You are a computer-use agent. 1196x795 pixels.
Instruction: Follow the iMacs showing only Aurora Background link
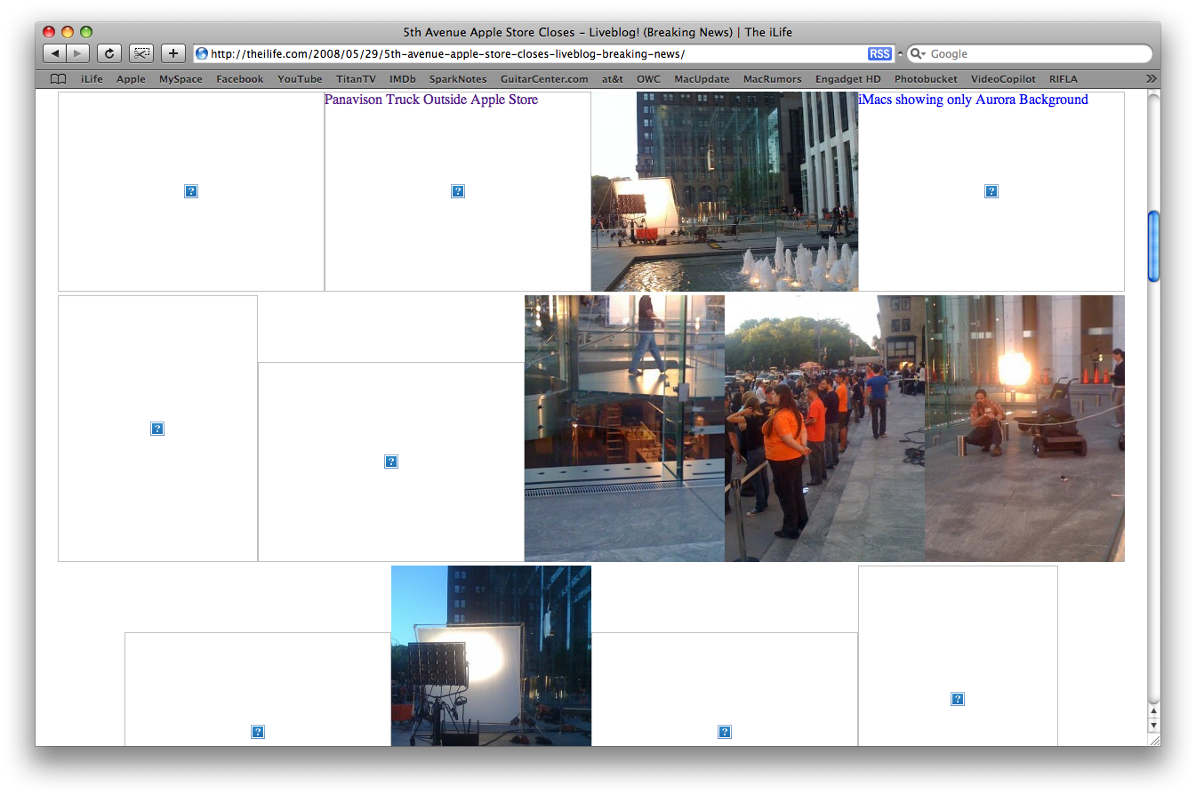973,100
